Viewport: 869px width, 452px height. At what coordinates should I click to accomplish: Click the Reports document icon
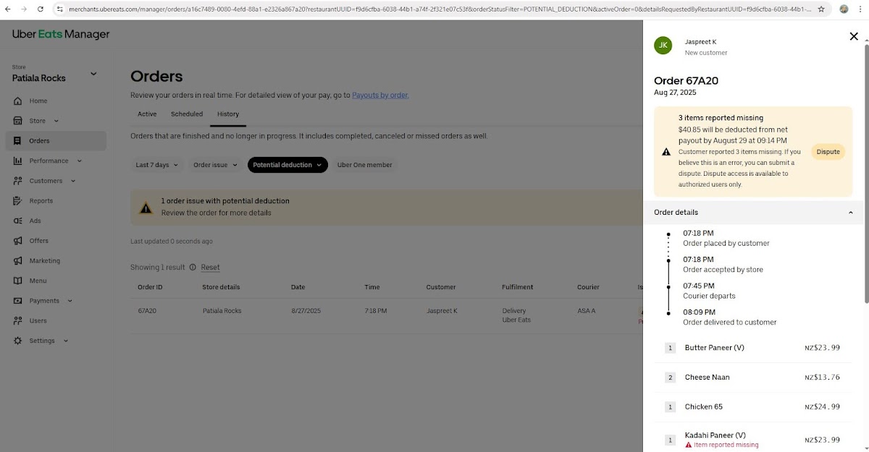pos(17,201)
